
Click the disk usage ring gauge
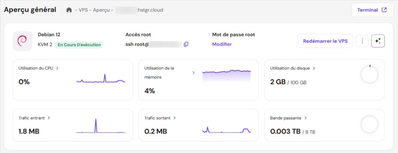click(369, 75)
